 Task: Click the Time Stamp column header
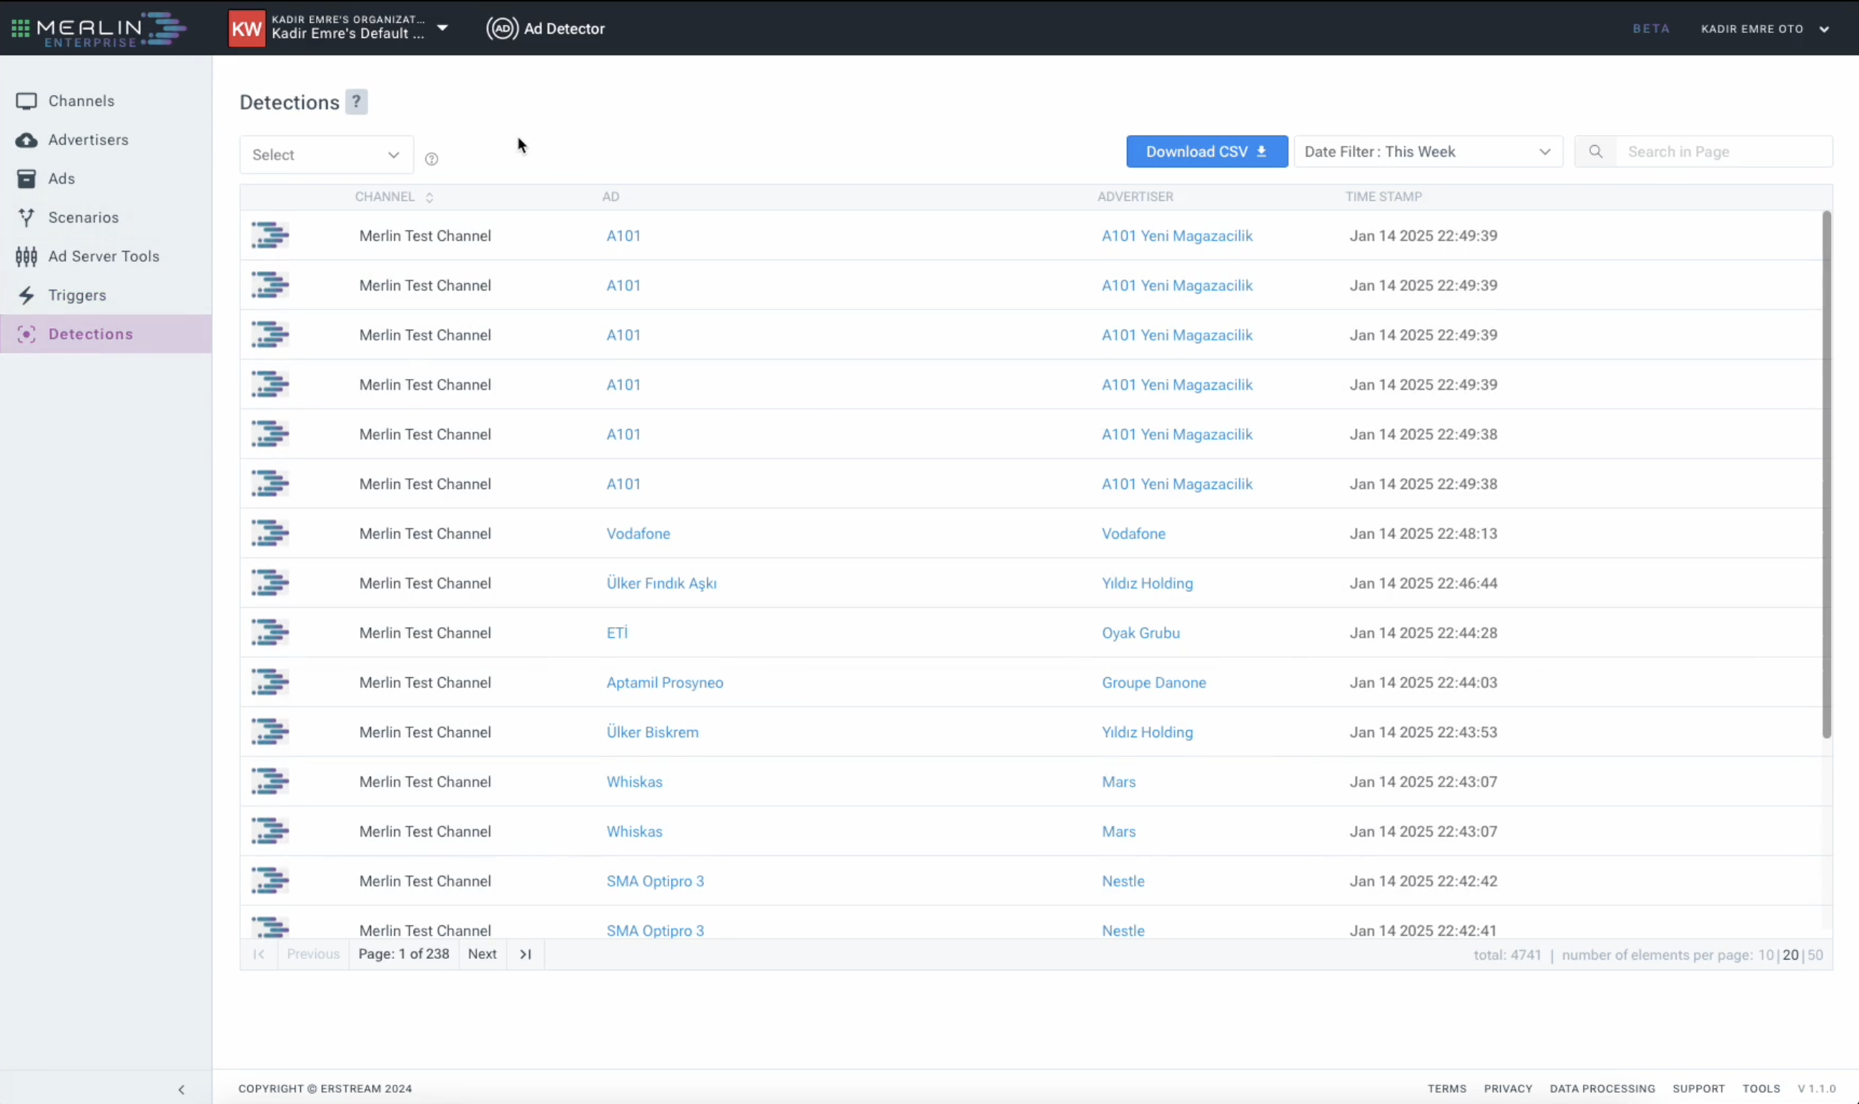[x=1383, y=197]
